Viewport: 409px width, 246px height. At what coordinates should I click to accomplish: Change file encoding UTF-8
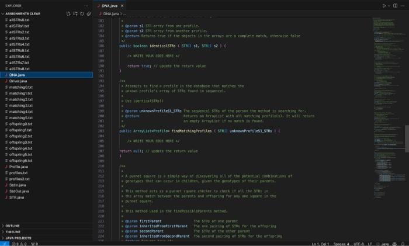[359, 244]
